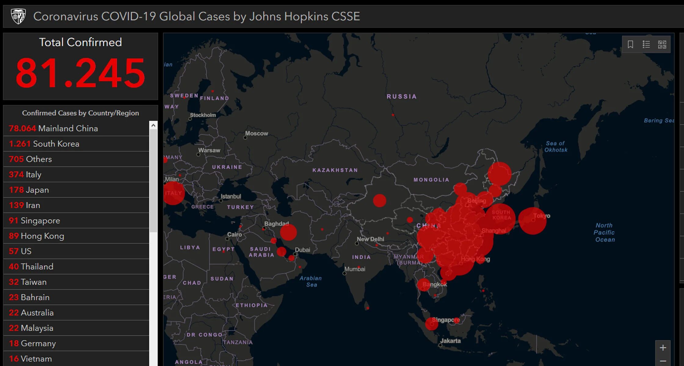Image resolution: width=684 pixels, height=366 pixels.
Task: Click the Tokyo red case bubble
Action: coord(532,221)
